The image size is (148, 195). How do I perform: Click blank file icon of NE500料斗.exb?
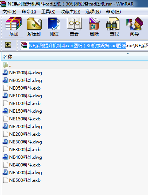click(x=5, y=180)
